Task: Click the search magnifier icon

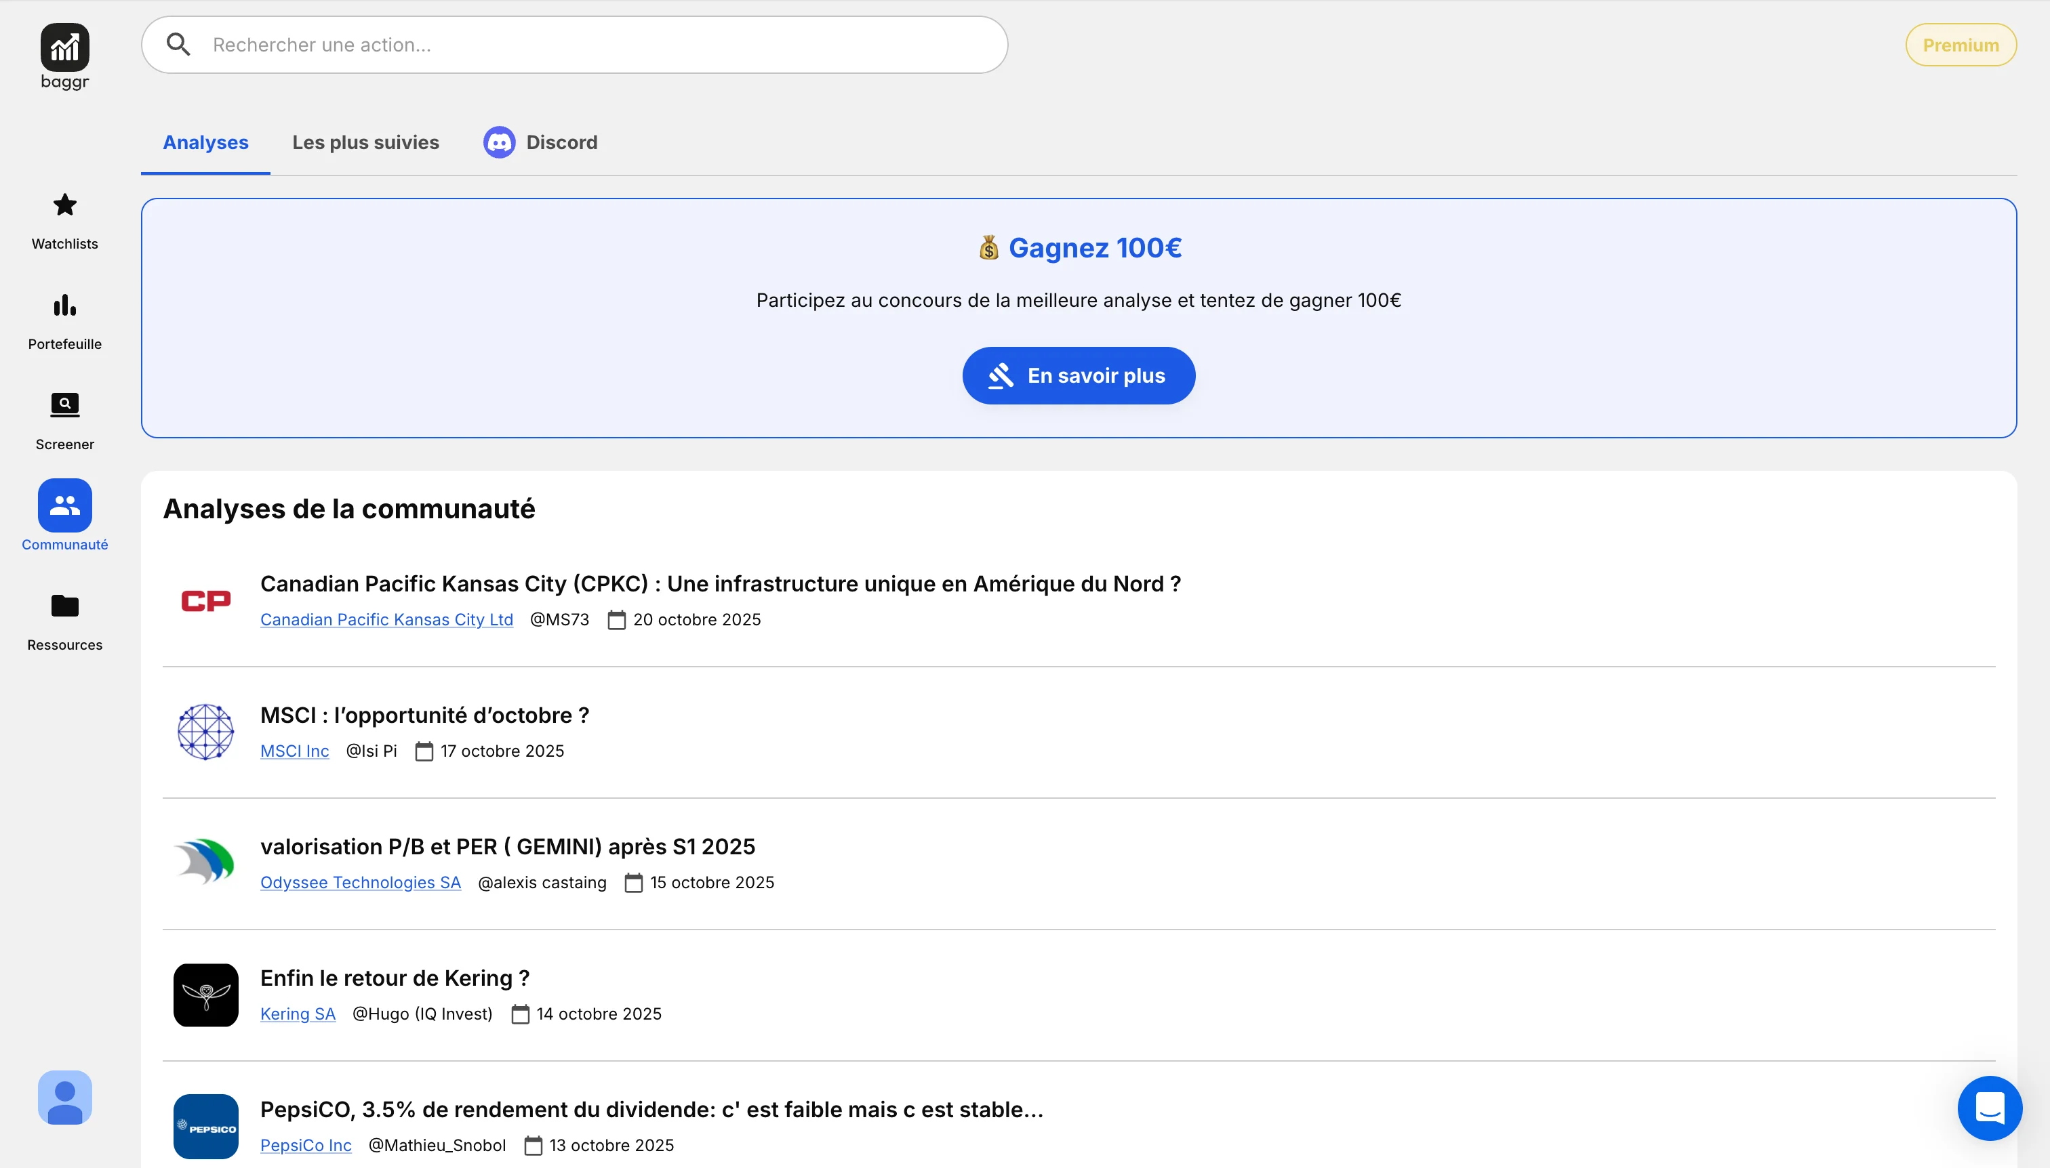Action: [178, 45]
